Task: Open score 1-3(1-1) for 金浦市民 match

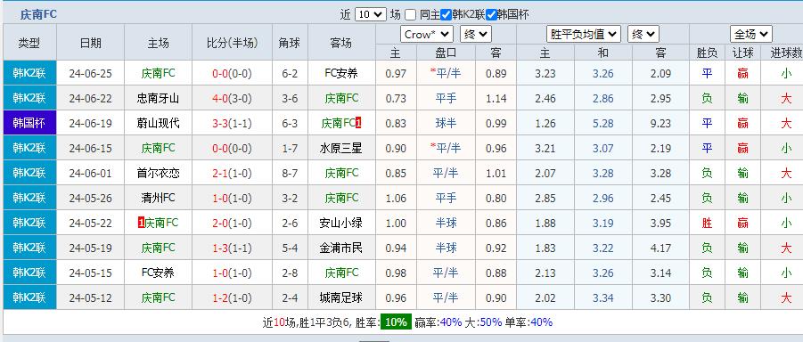Action: coord(232,248)
